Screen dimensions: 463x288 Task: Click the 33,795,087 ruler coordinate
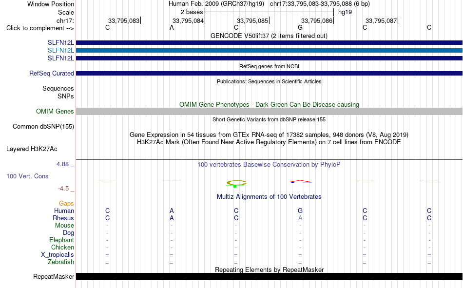[x=381, y=20]
